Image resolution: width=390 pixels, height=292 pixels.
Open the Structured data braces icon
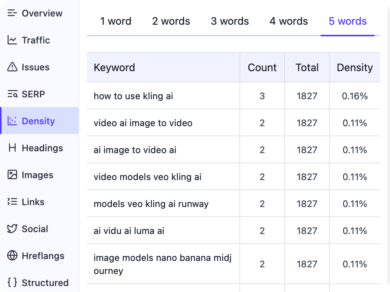pyautogui.click(x=12, y=283)
